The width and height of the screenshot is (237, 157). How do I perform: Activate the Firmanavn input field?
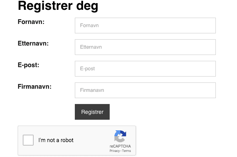[x=145, y=90]
